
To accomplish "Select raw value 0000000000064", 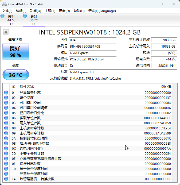I will [x=158, y=103].
